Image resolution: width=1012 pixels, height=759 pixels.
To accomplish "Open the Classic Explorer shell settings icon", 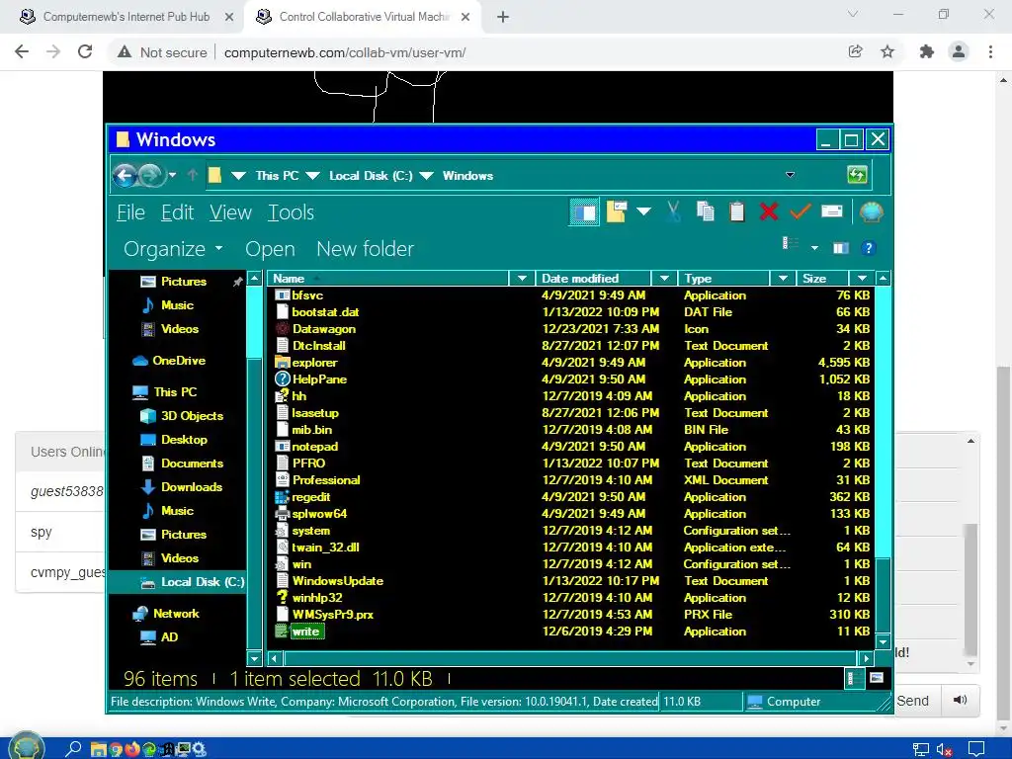I will (871, 211).
